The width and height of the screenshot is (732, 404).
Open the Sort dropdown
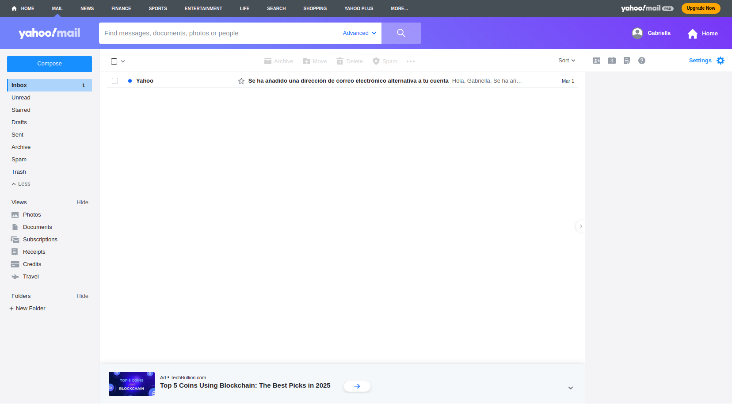[566, 61]
